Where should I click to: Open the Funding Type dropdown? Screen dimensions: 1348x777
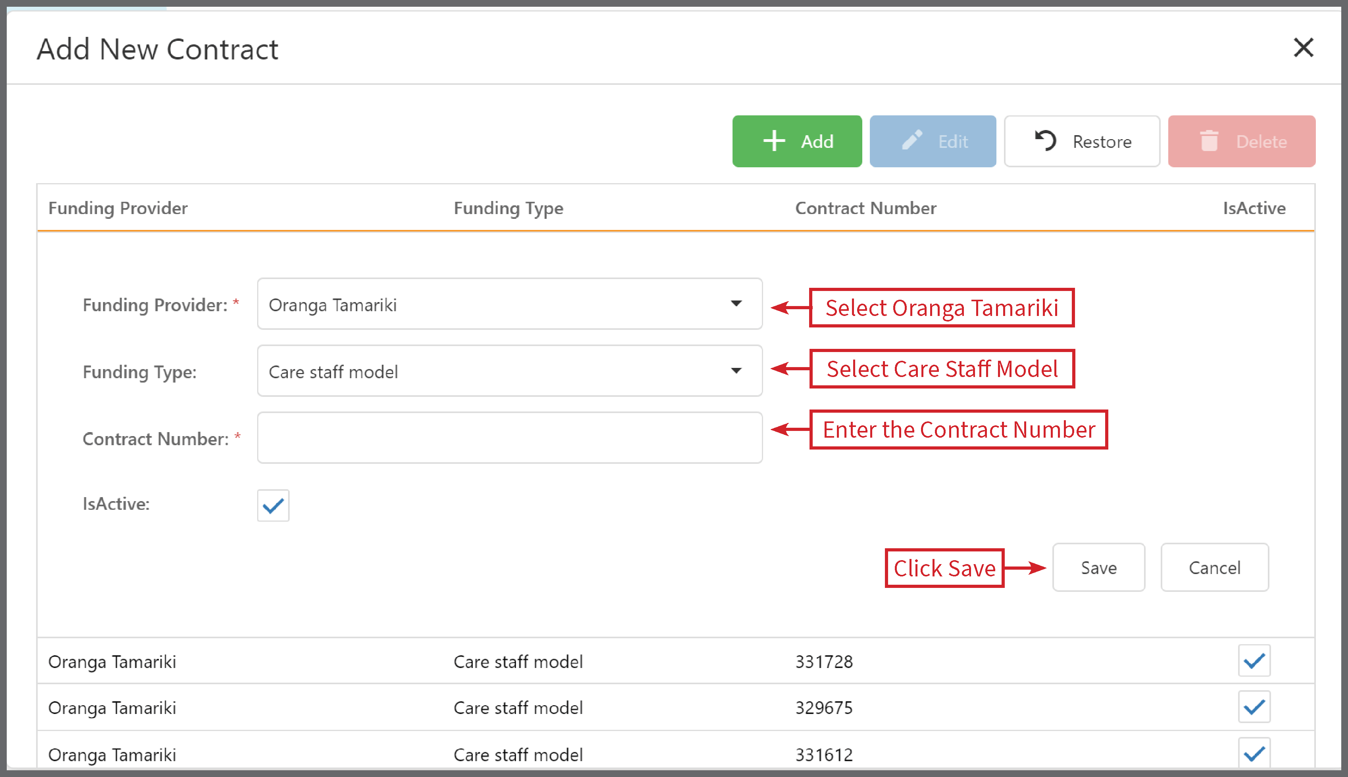[510, 371]
